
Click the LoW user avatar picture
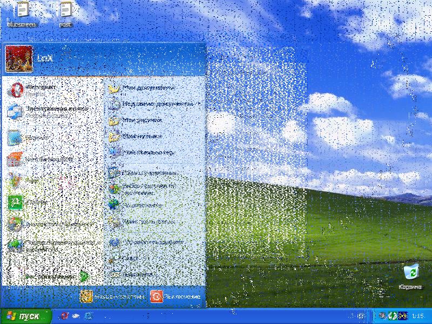tap(18, 58)
